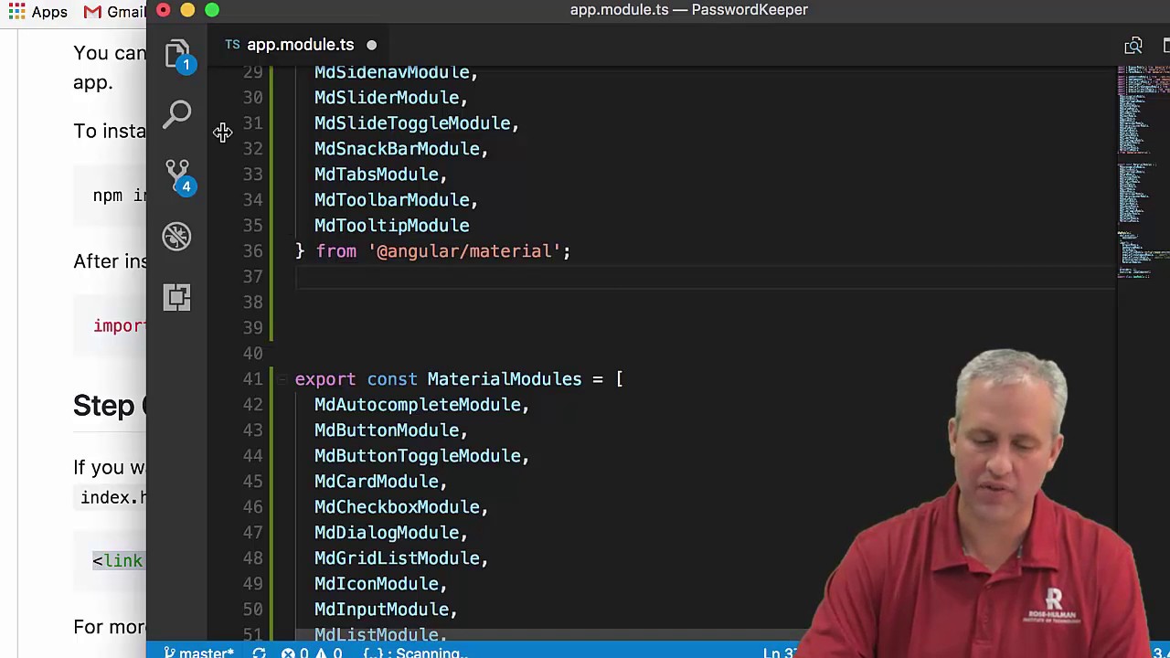Open the Gmail bookmark in the browser
The image size is (1170, 658).
[x=114, y=12]
